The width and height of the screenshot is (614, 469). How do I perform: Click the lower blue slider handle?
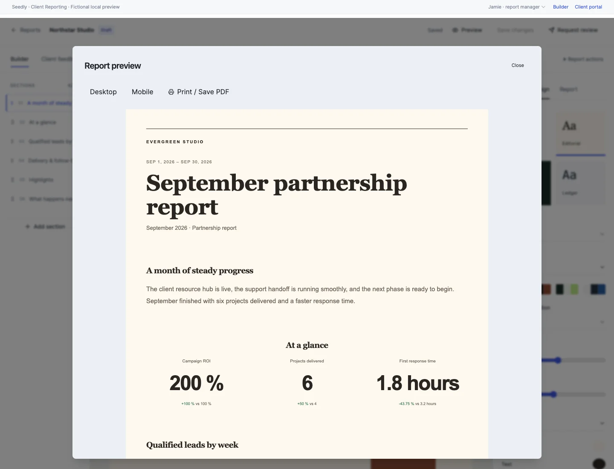pyautogui.click(x=553, y=394)
